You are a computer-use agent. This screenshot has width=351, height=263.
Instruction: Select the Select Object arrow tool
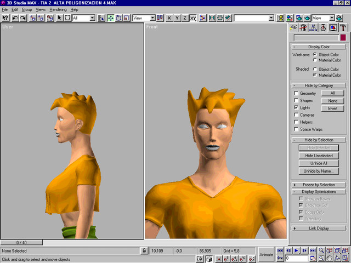(x=59, y=18)
